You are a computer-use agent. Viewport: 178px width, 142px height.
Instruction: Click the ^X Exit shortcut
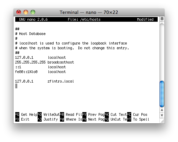(22, 119)
